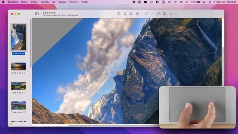Viewport: 238px width, 134px height.
Task: Click the download status menu bar icon
Action: pyautogui.click(x=169, y=2)
